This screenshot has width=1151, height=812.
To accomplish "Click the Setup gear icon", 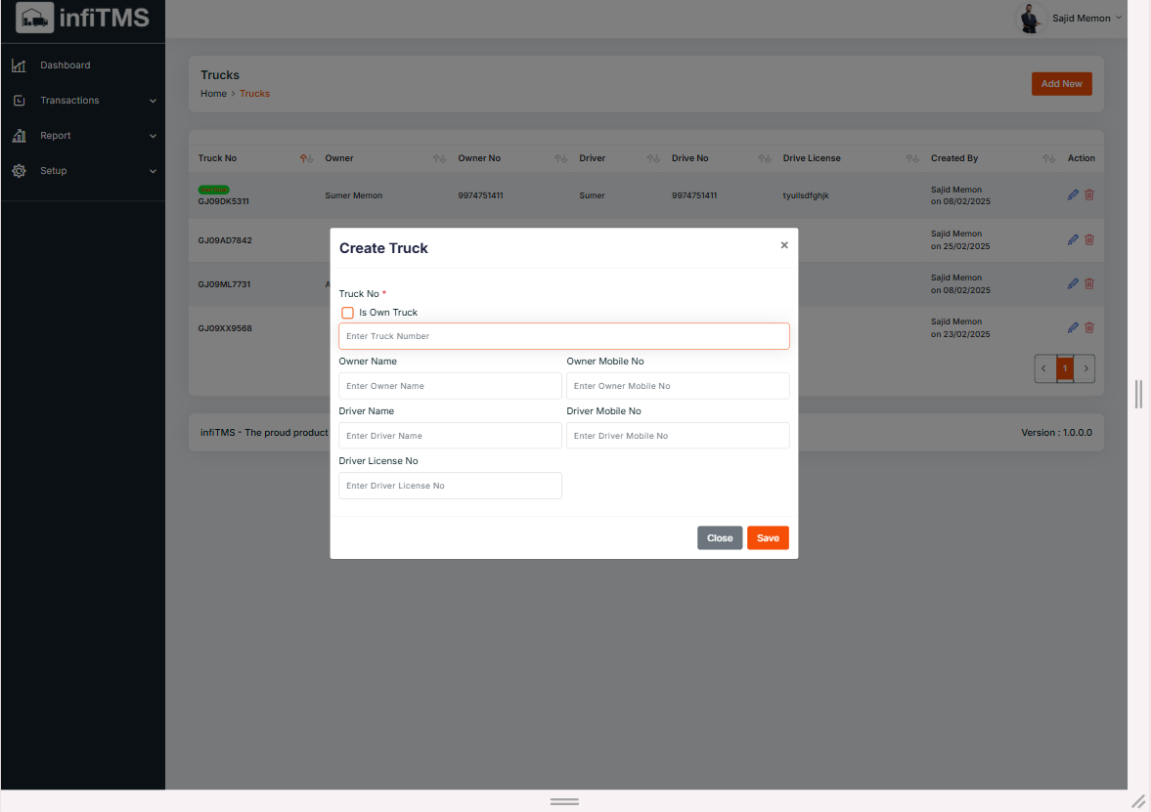I will [19, 171].
